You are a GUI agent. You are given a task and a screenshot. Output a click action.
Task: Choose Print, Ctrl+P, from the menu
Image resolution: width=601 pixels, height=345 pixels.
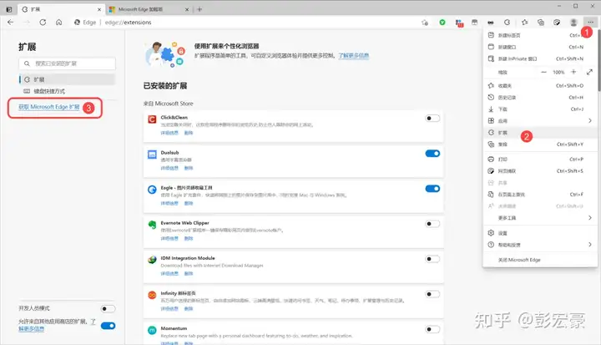pos(540,159)
